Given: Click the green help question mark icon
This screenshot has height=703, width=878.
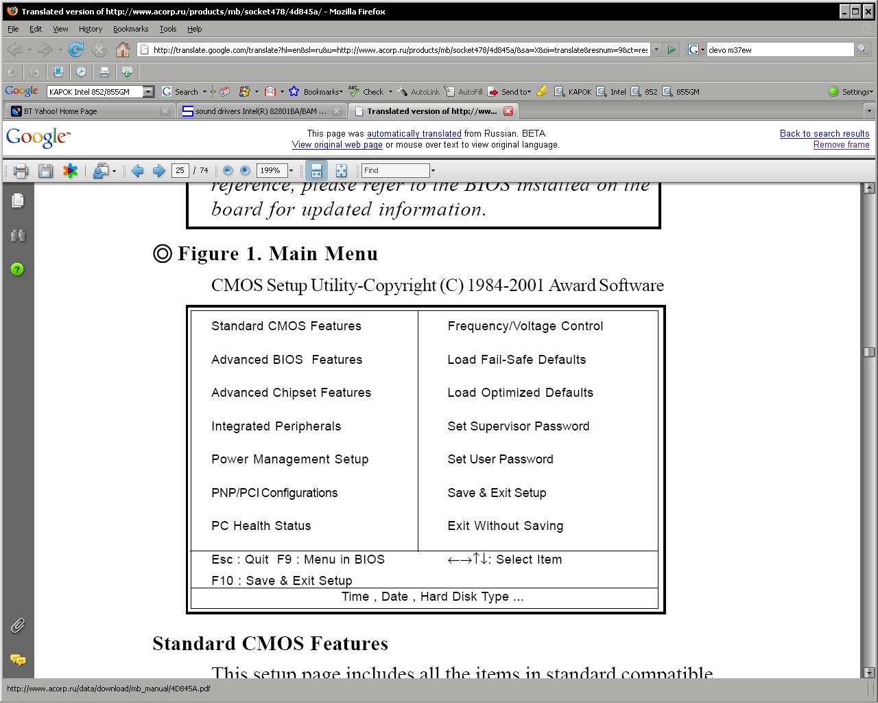Looking at the screenshot, I should pyautogui.click(x=18, y=269).
